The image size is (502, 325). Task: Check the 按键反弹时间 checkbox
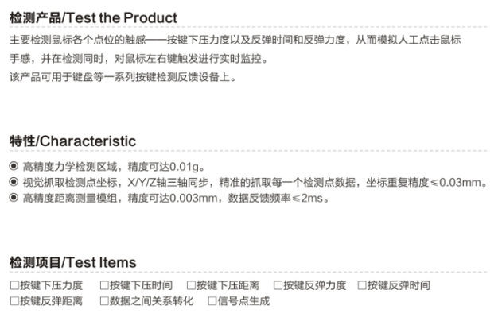pyautogui.click(x=362, y=284)
